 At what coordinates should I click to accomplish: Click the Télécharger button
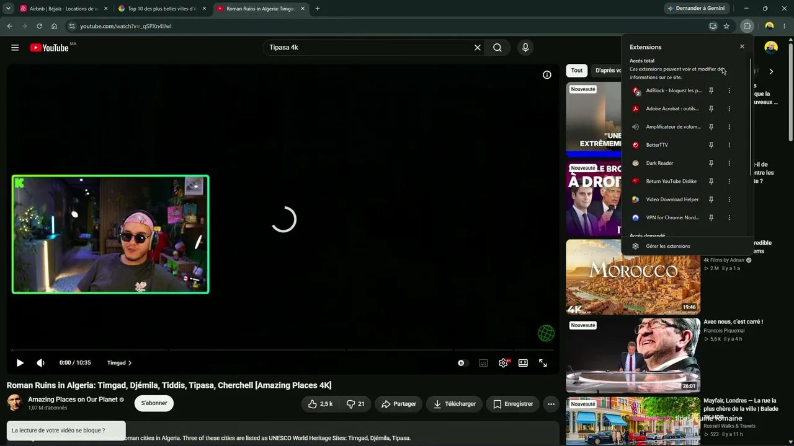(455, 404)
